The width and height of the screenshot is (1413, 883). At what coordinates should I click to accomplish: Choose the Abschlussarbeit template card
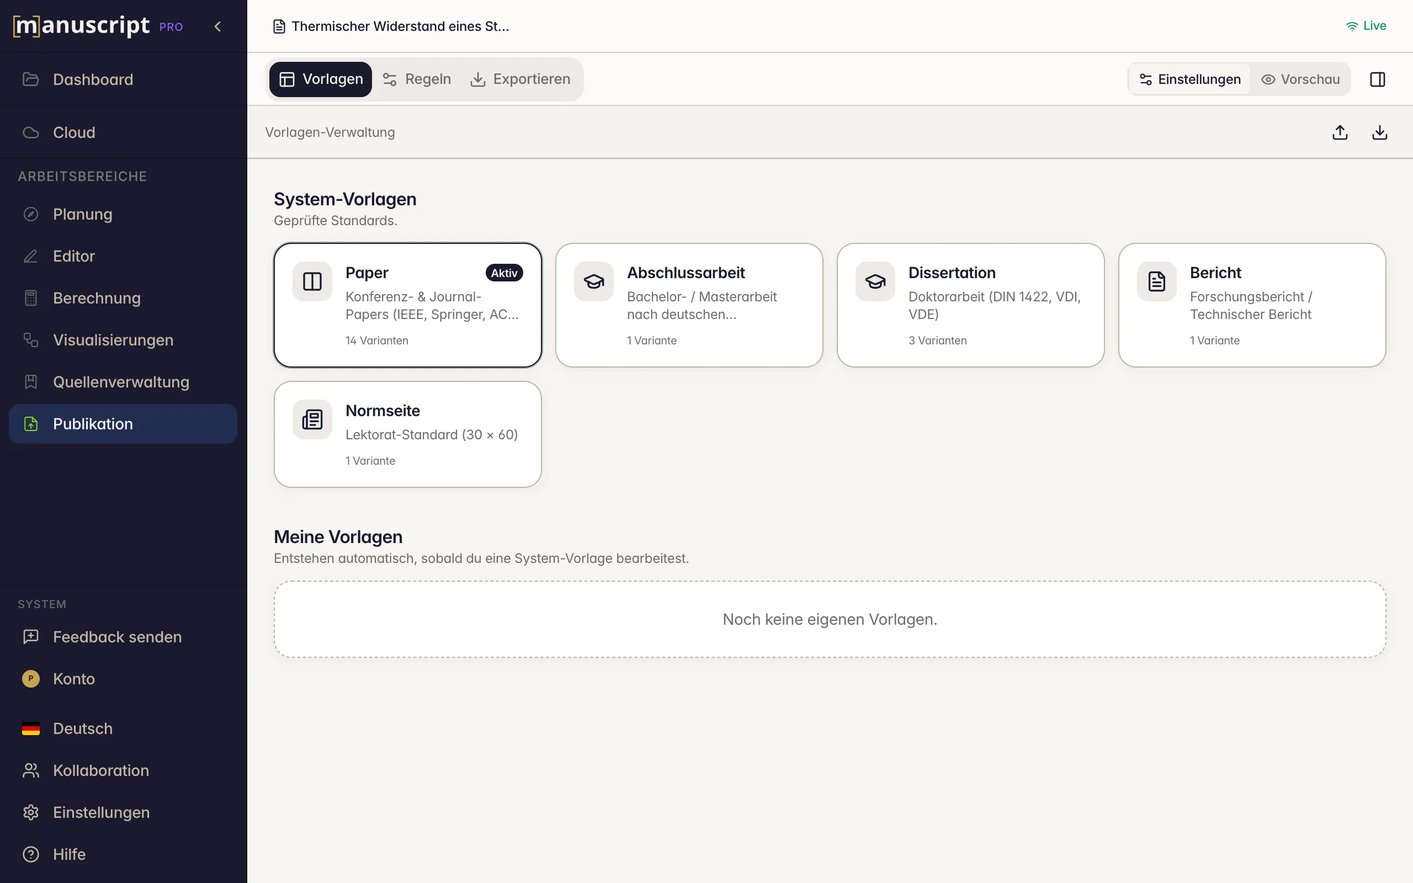coord(689,305)
